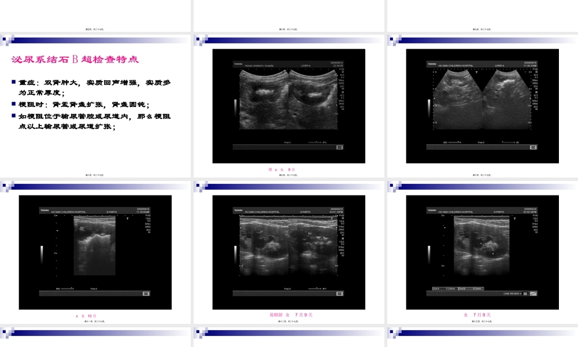Click the corner squares icon on the 易顺娇 slide
578x347 pixels.
click(x=199, y=187)
